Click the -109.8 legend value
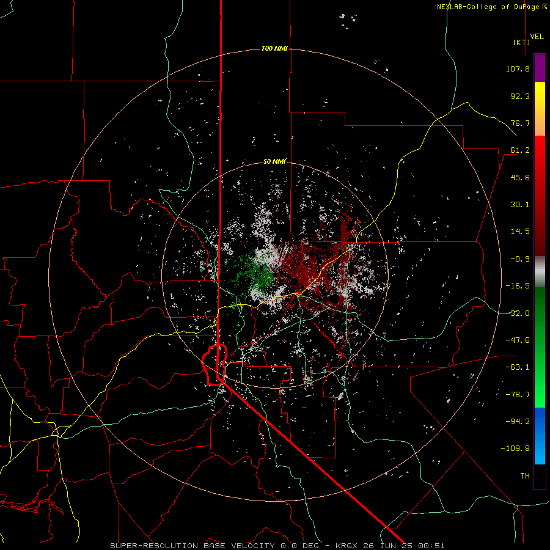This screenshot has height=550, width=550. 516,449
